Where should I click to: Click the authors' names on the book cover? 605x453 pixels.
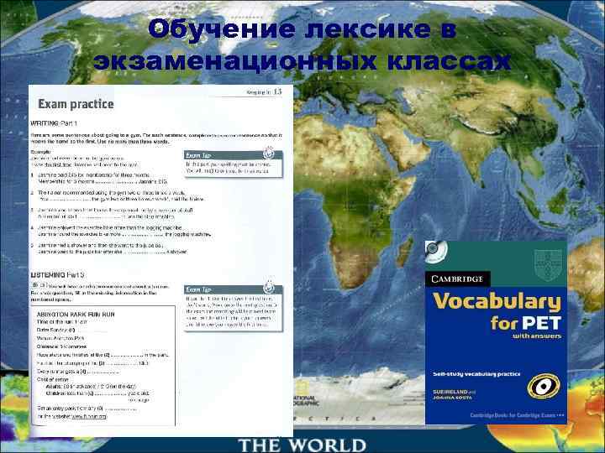tap(454, 394)
